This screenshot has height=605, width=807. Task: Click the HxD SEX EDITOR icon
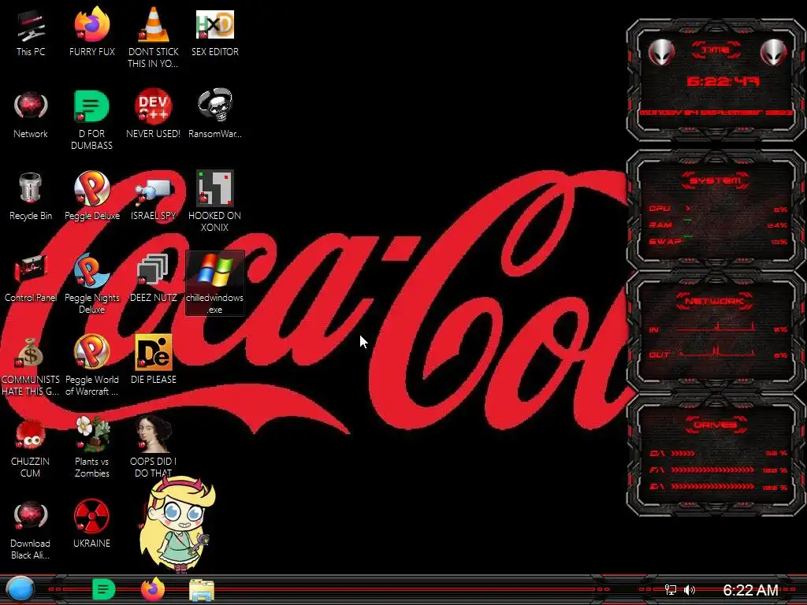214,32
